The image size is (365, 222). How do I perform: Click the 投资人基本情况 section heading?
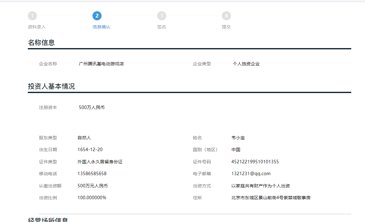52,86
